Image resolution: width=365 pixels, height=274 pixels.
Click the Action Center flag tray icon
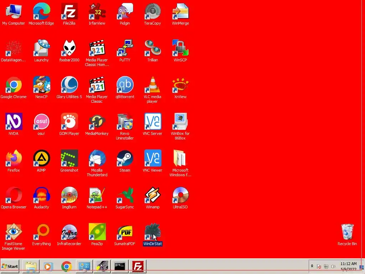[x=319, y=266]
